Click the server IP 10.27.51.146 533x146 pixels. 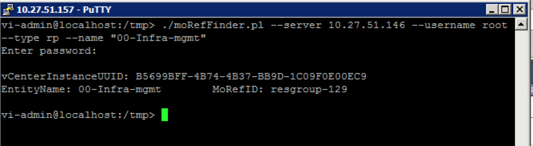point(367,26)
